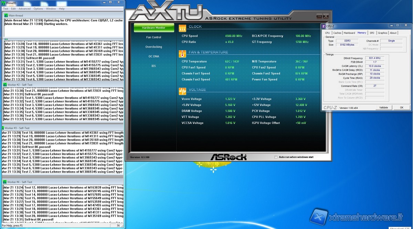Select the Mainboard tab in CPU-Z
The width and height of the screenshot is (413, 229).
349,33
